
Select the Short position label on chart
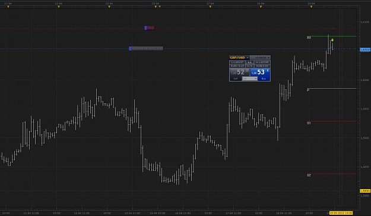(146, 48)
